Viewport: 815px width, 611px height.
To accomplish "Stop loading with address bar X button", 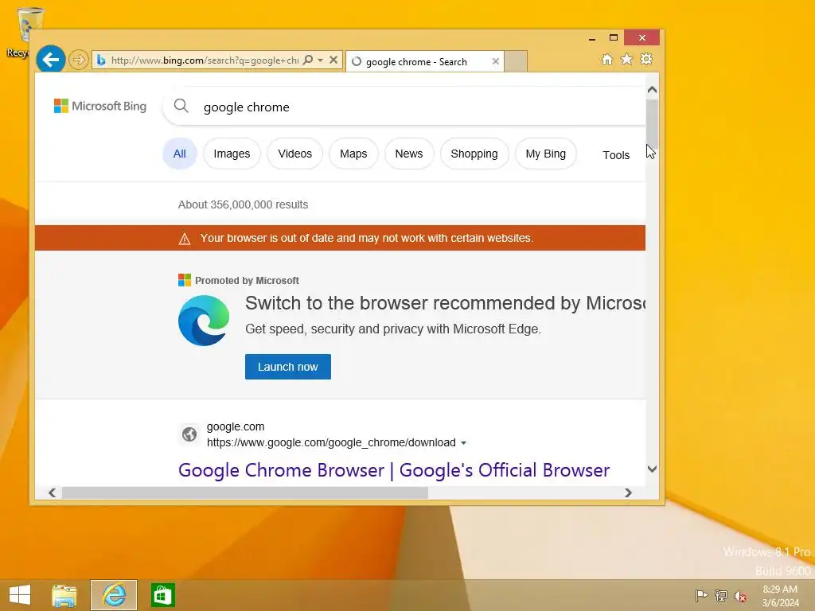I will tap(333, 60).
